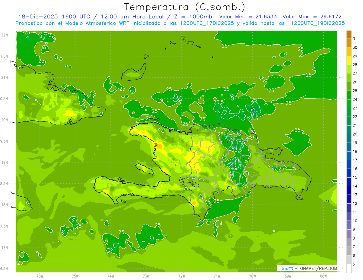This screenshot has height=280, width=363.
Task: Click the legend swatch between 21 and 22
Action: [349, 121]
